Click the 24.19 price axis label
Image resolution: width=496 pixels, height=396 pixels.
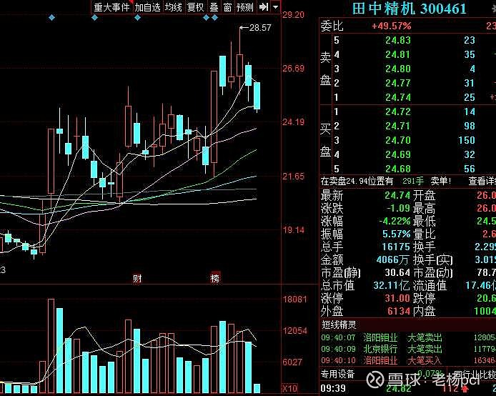tap(293, 122)
